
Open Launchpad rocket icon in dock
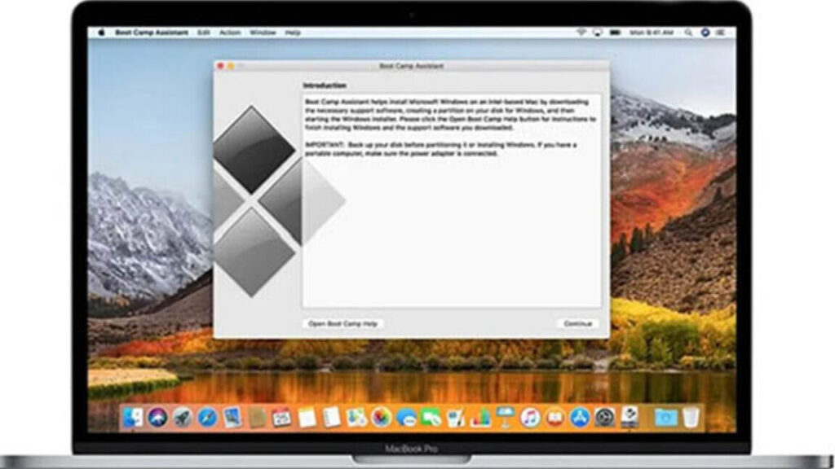183,418
